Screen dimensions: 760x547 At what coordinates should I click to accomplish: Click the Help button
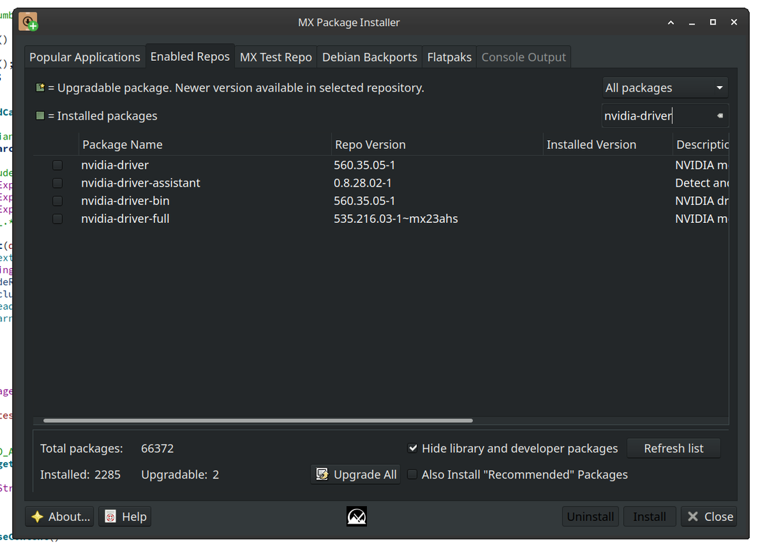125,516
